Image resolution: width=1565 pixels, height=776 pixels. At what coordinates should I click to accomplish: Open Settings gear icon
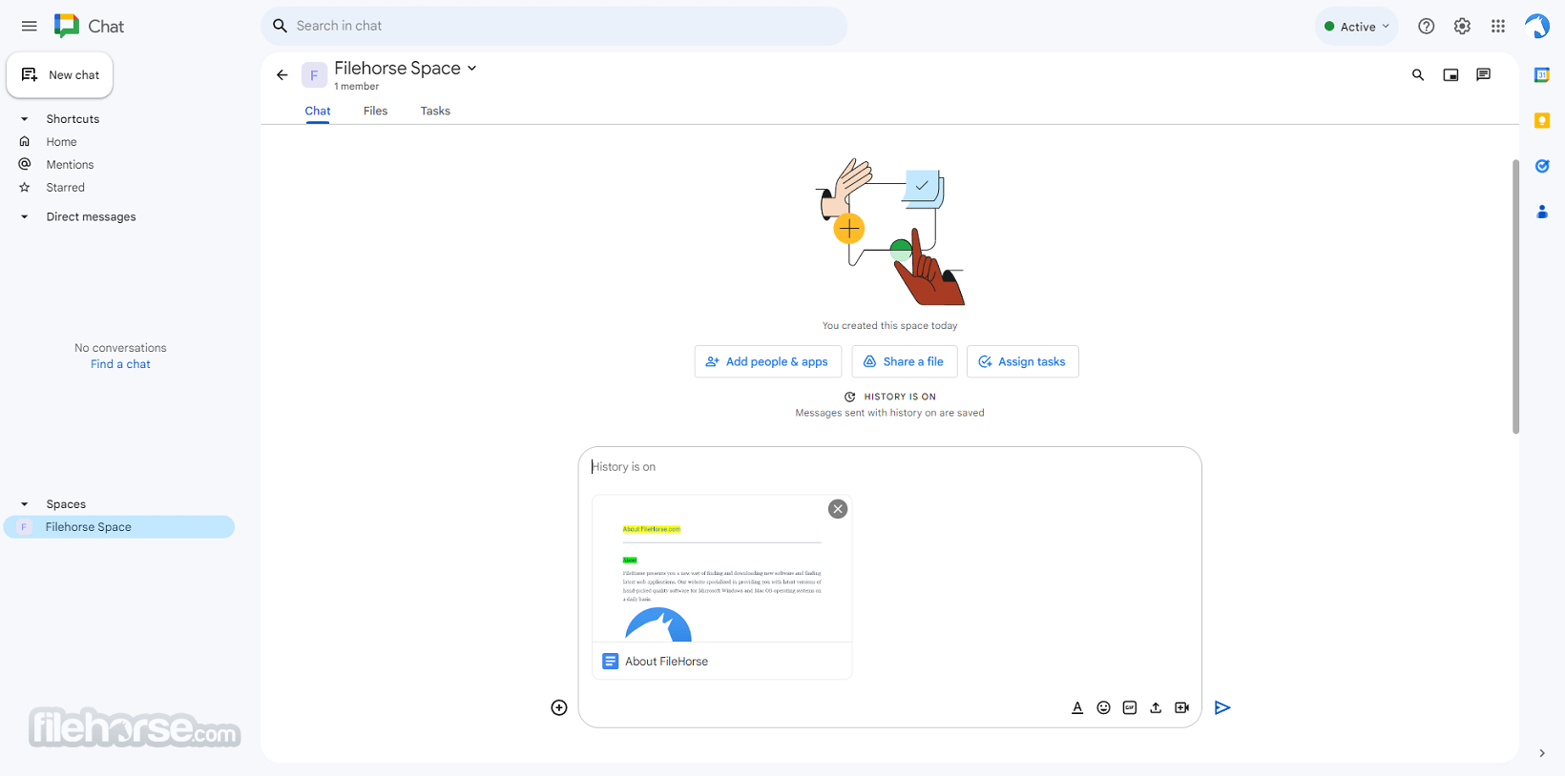pos(1462,27)
